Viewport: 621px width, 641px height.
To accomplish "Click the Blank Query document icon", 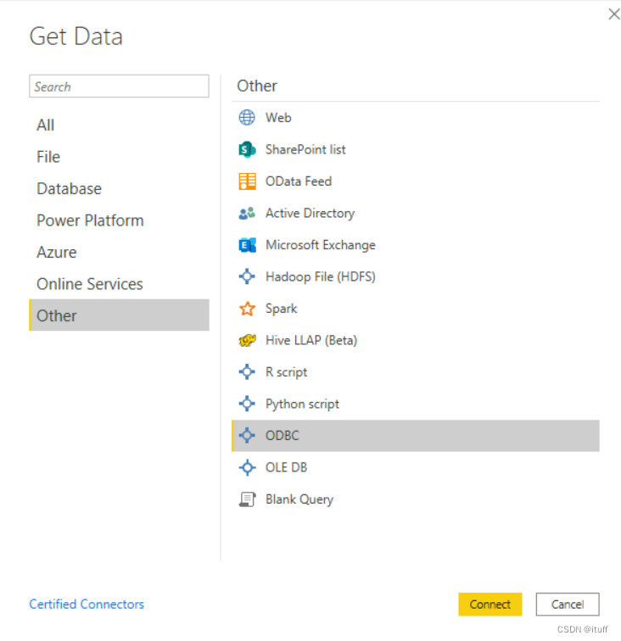I will pyautogui.click(x=247, y=499).
